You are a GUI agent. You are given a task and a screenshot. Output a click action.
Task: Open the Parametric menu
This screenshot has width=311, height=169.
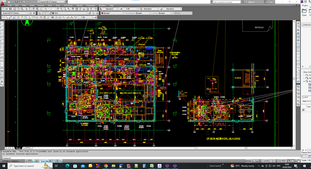click(90, 5)
